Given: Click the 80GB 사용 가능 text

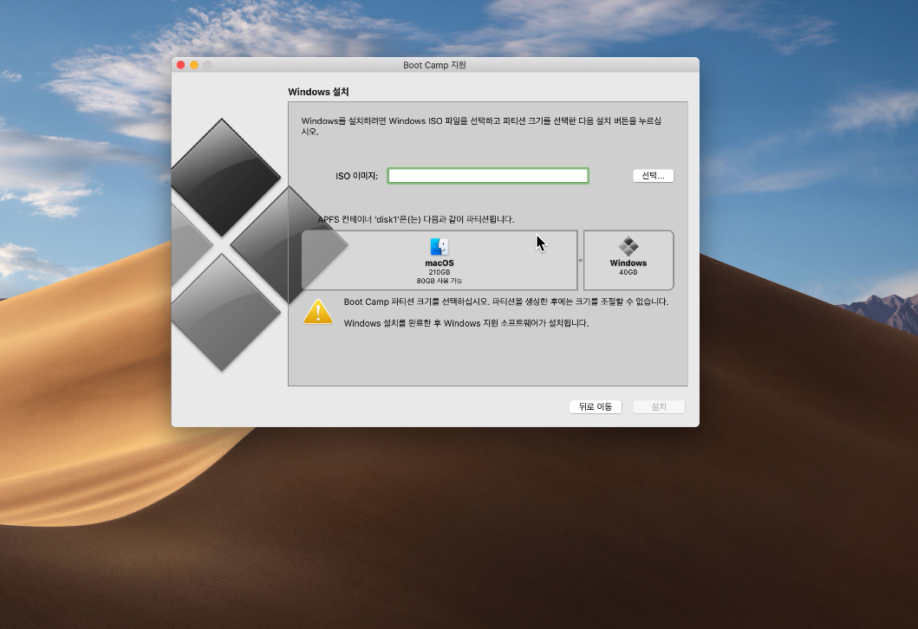Looking at the screenshot, I should click(x=439, y=281).
